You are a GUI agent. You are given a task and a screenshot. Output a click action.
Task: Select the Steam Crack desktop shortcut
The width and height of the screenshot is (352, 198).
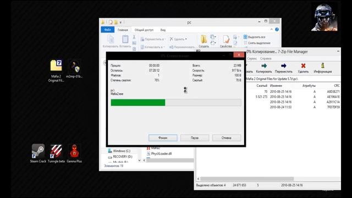click(x=38, y=153)
